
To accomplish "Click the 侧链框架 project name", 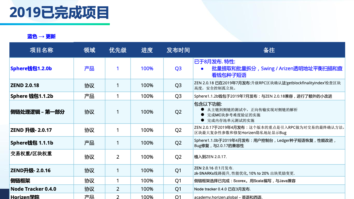I will click(x=20, y=181).
